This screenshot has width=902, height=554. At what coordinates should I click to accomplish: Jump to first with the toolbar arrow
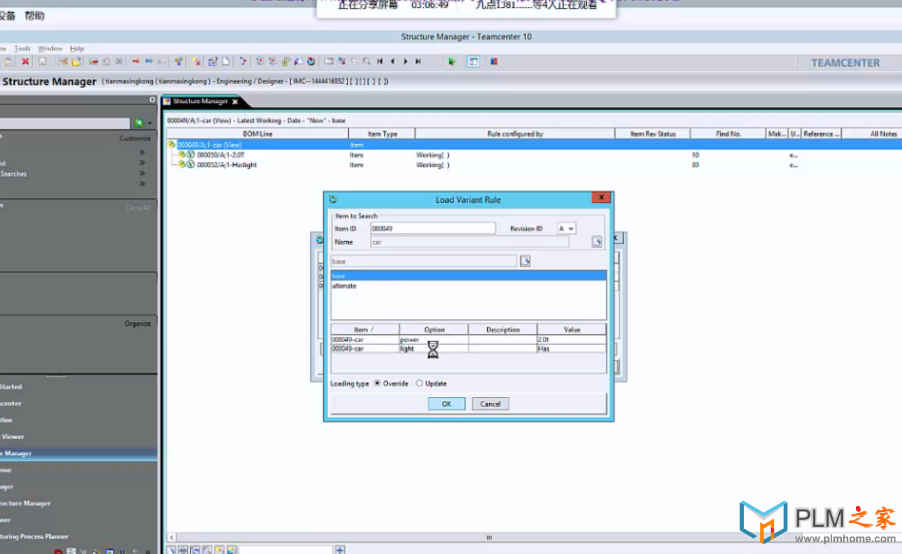380,61
